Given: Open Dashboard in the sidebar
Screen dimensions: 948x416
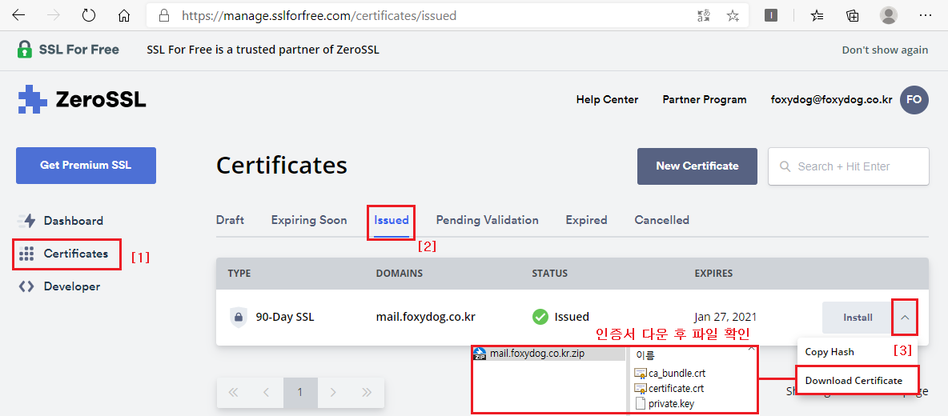Looking at the screenshot, I should (x=61, y=221).
